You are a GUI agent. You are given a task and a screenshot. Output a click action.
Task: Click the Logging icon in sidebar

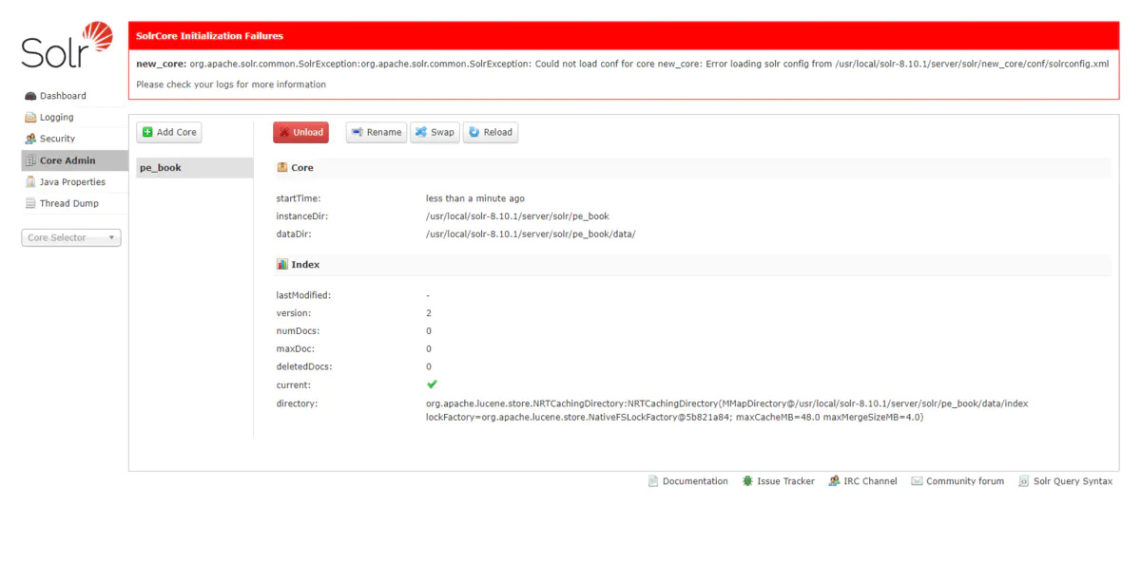click(x=30, y=118)
